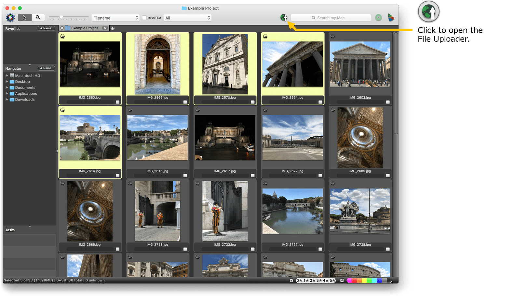Expand the Downloads folder node
This screenshot has height=296, width=514.
click(x=7, y=100)
